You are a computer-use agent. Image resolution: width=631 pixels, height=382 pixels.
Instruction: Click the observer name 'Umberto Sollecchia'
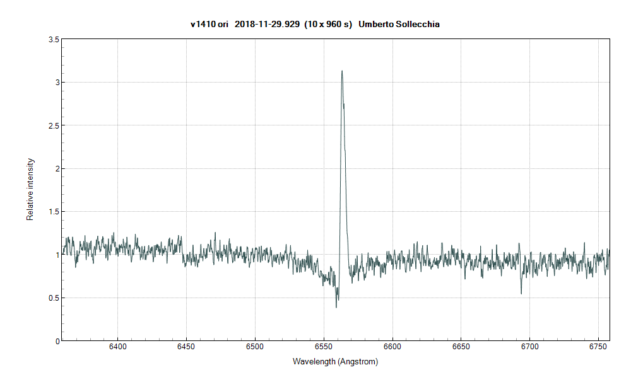pos(399,24)
